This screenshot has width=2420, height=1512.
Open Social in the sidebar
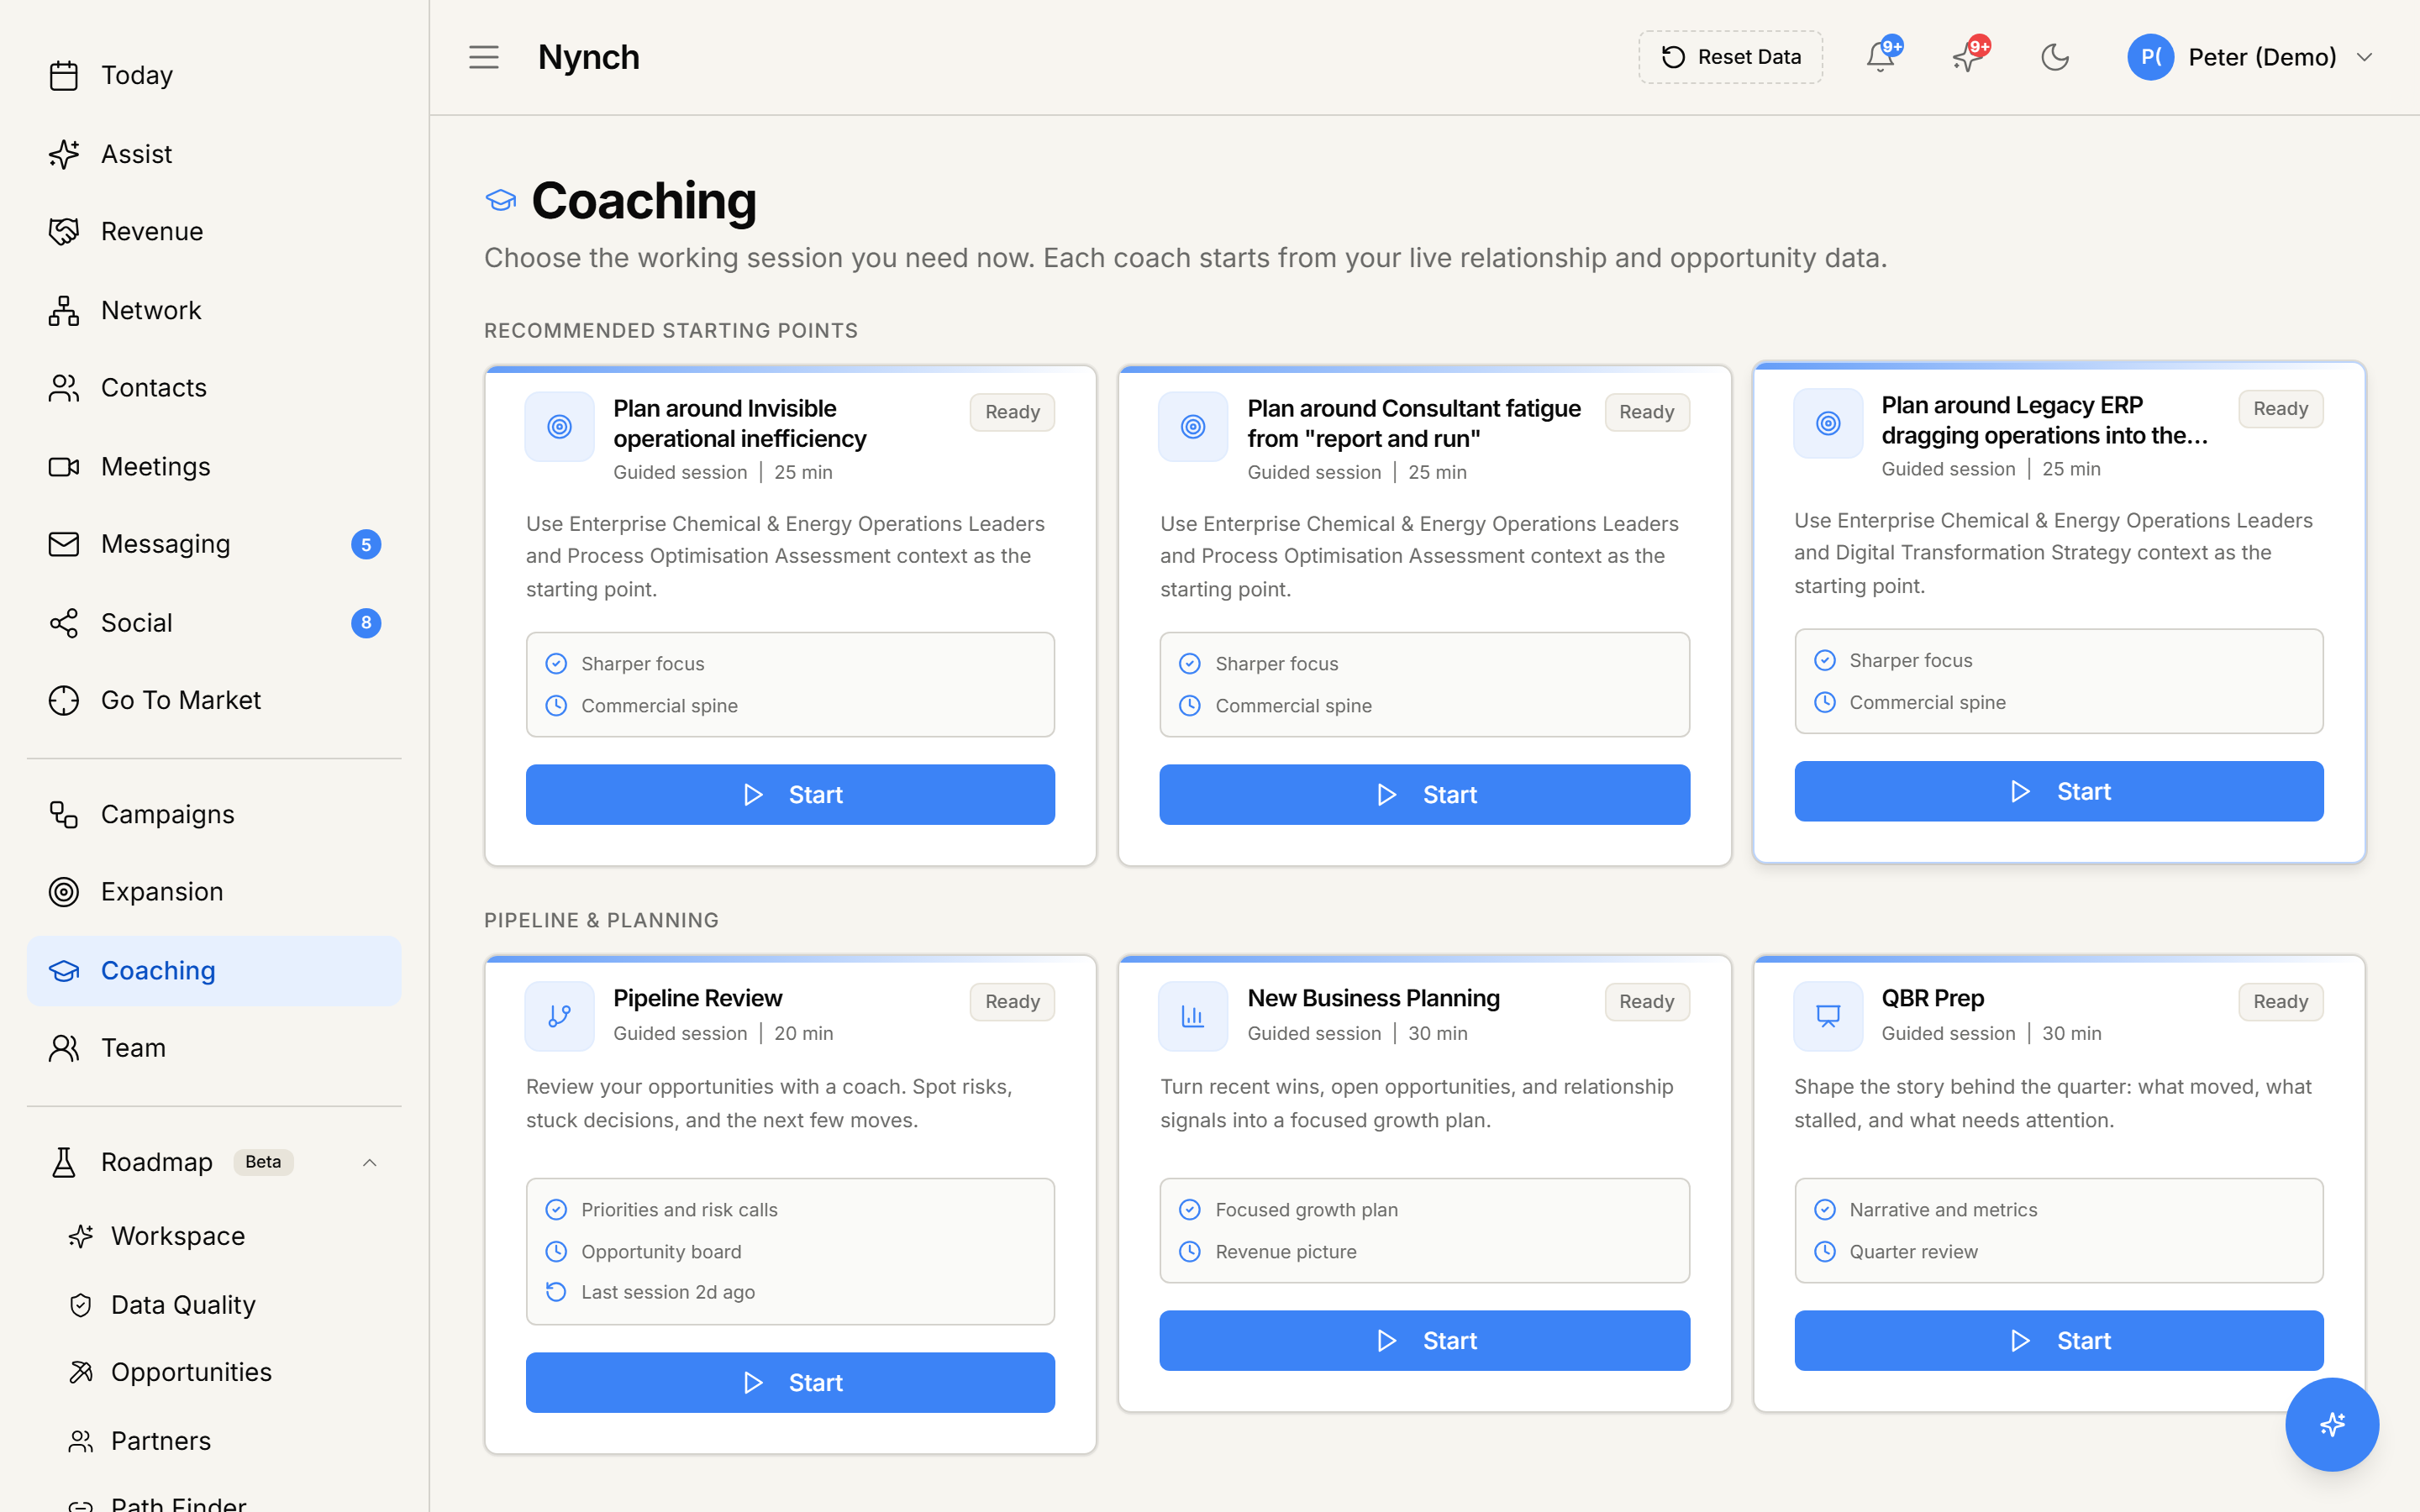214,623
